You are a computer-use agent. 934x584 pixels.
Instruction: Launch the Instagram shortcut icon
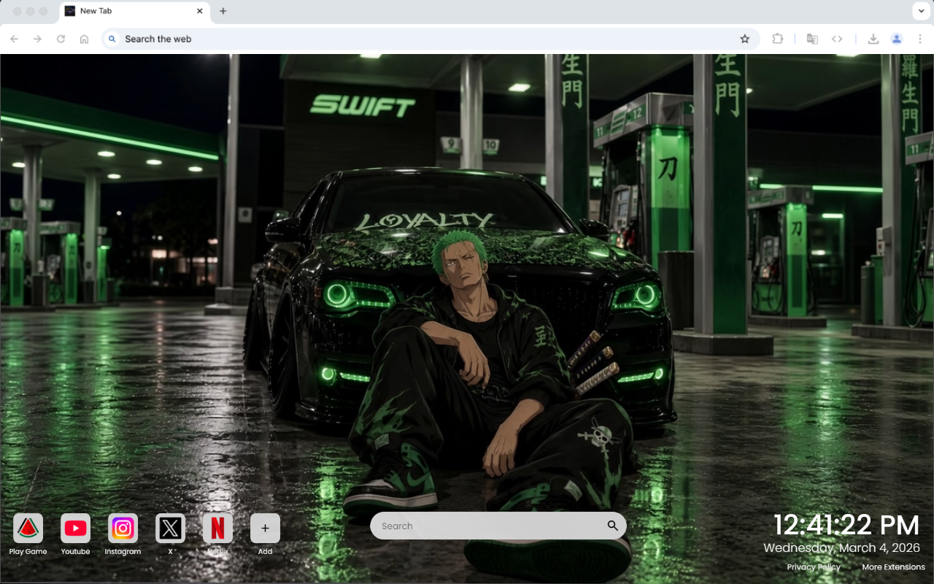pyautogui.click(x=123, y=528)
